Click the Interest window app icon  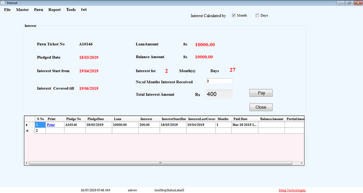click(3, 3)
